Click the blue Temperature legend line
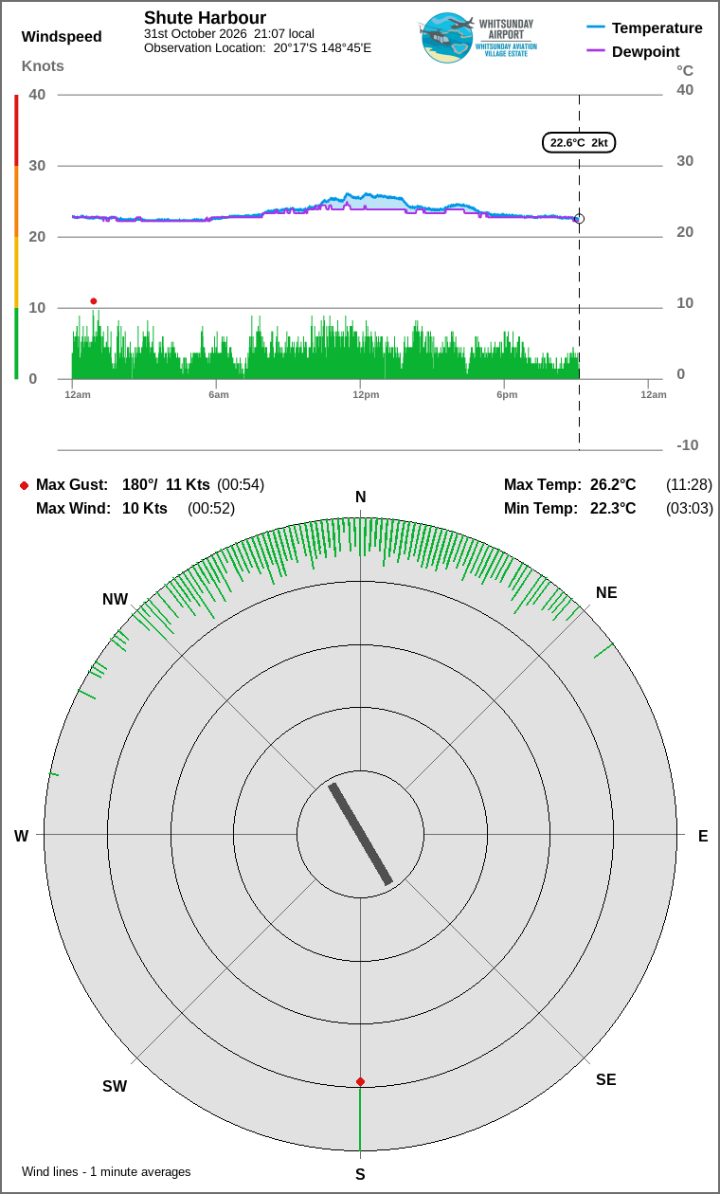The width and height of the screenshot is (720, 1194). (x=596, y=27)
